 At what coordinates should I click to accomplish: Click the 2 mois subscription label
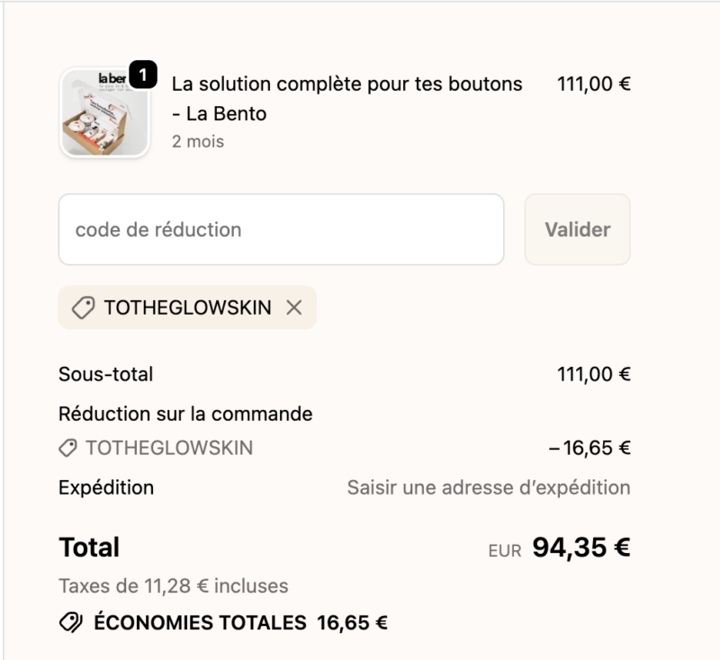(x=197, y=141)
